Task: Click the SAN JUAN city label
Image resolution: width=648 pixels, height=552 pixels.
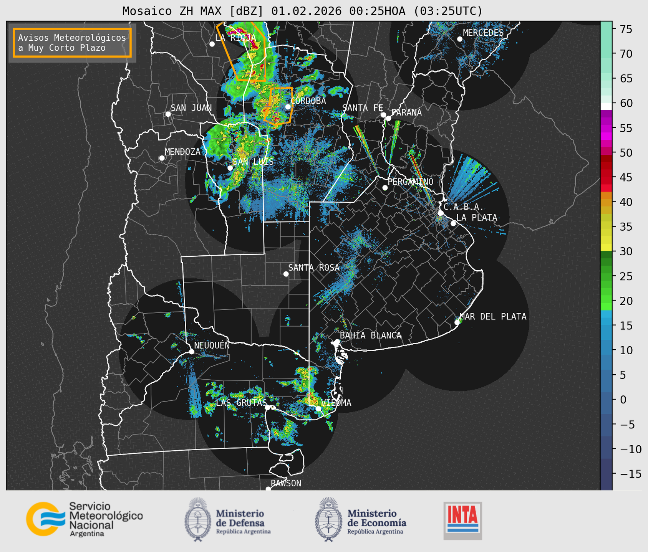Action: click(x=191, y=108)
